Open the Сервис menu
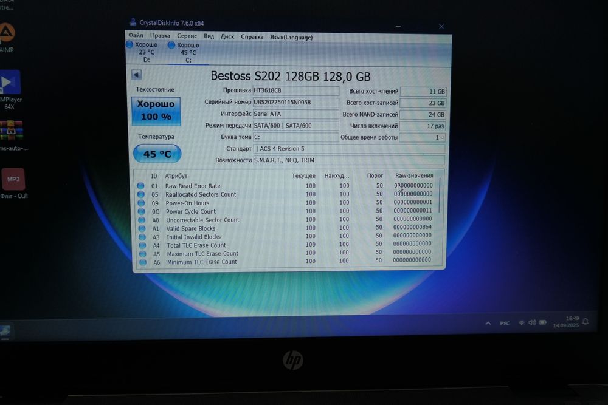 click(x=187, y=36)
